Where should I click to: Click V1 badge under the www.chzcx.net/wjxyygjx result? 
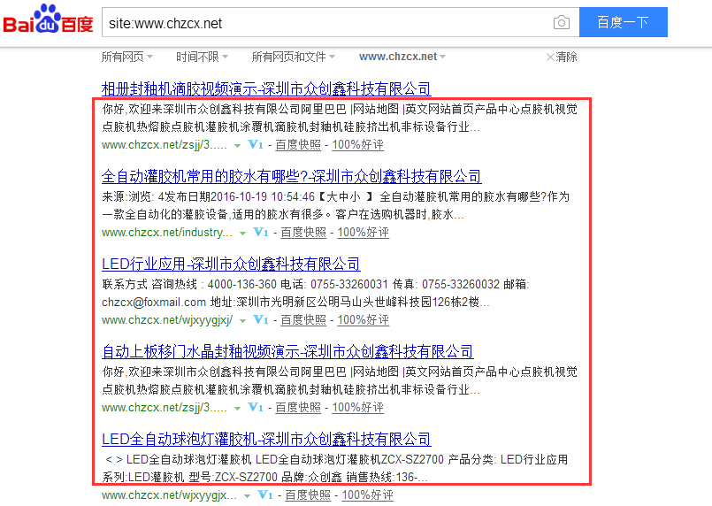point(265,495)
